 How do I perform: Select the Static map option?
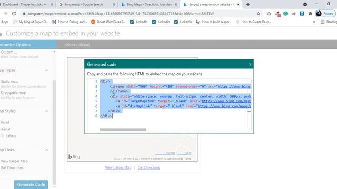(9, 82)
